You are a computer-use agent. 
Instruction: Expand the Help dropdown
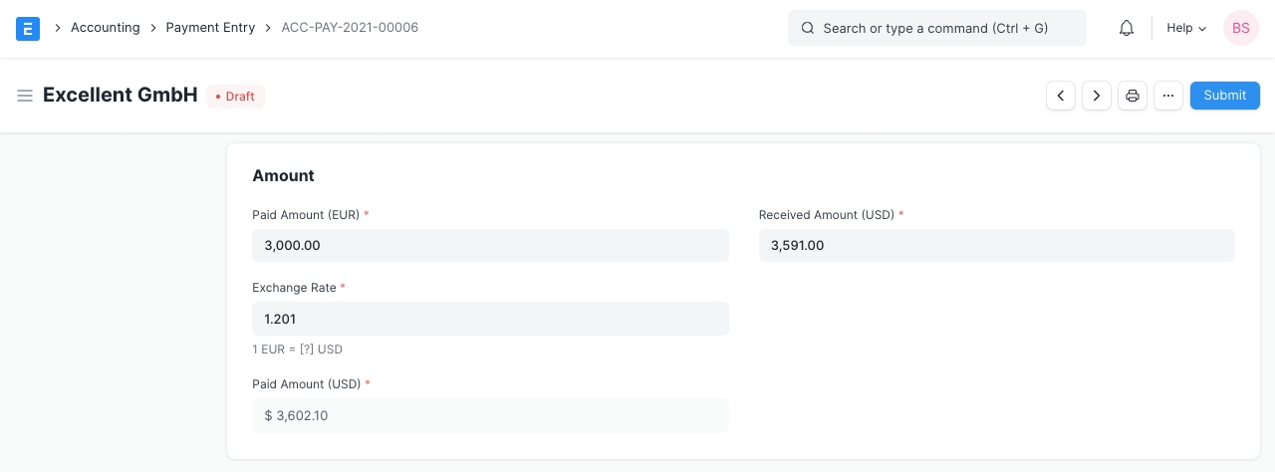click(1185, 28)
